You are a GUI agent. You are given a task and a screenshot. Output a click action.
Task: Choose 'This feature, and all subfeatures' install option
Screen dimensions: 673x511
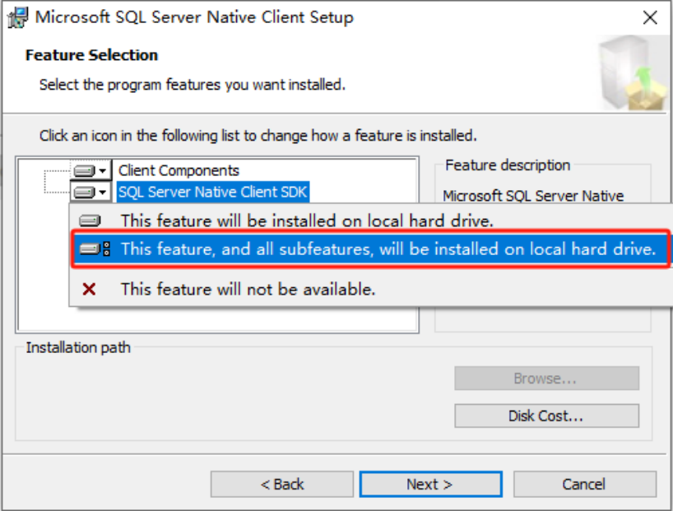point(370,249)
